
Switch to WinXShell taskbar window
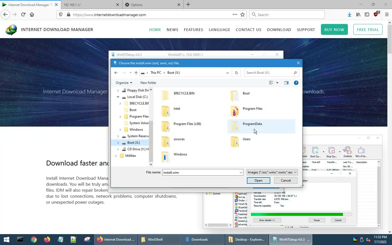tap(160, 240)
